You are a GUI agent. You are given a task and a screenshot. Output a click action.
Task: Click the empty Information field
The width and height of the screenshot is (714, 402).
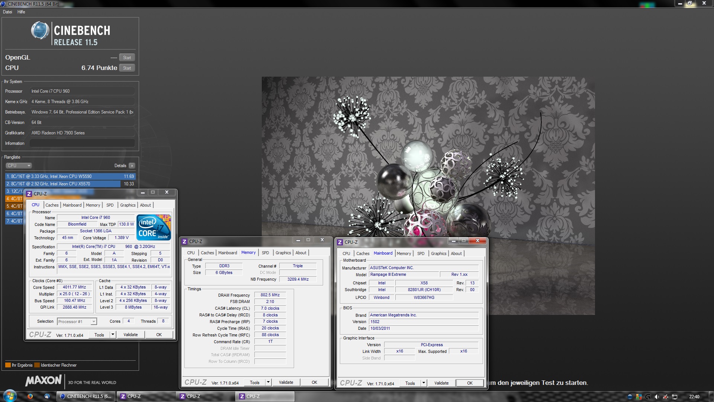[82, 143]
